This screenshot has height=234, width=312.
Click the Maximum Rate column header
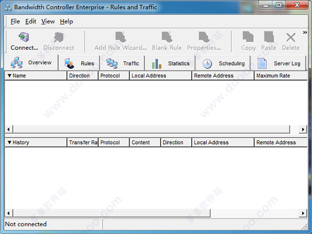(x=281, y=75)
